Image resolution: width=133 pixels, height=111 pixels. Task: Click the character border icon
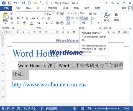point(62,14)
